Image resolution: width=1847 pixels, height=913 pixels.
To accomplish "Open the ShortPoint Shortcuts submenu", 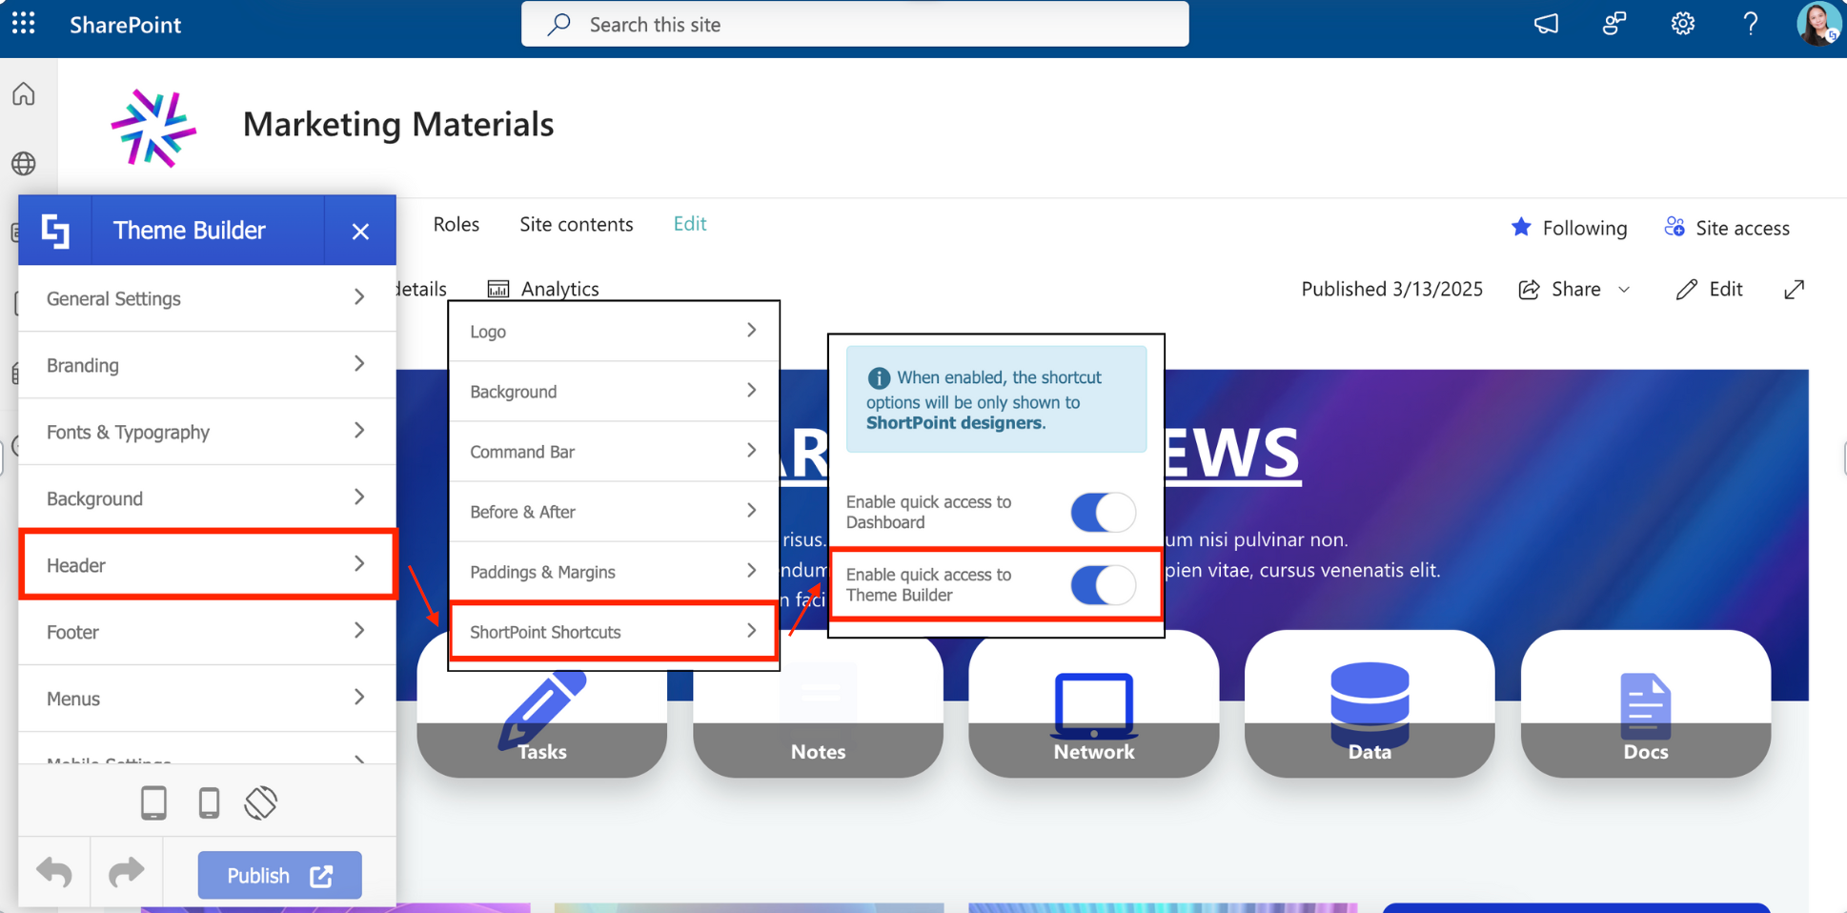I will point(614,632).
